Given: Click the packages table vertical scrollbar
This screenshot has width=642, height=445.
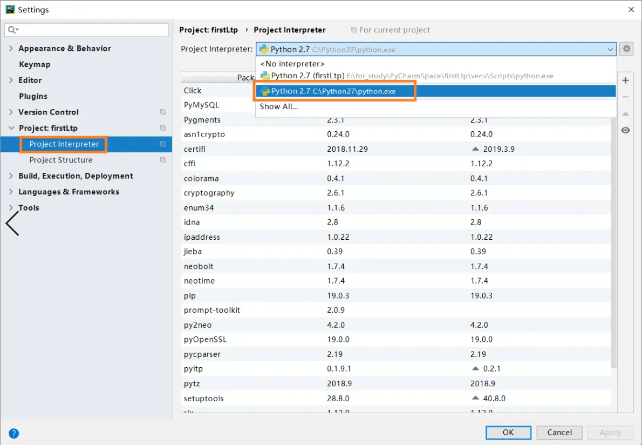Looking at the screenshot, I should [x=614, y=242].
